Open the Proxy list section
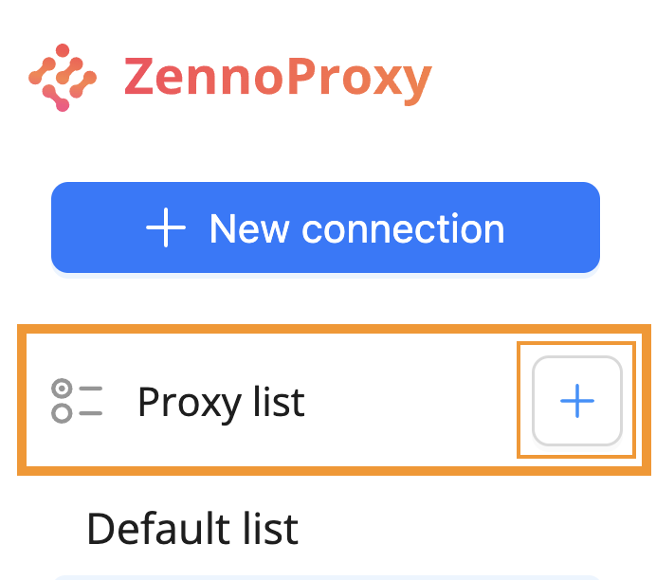Image resolution: width=656 pixels, height=580 pixels. pyautogui.click(x=221, y=402)
